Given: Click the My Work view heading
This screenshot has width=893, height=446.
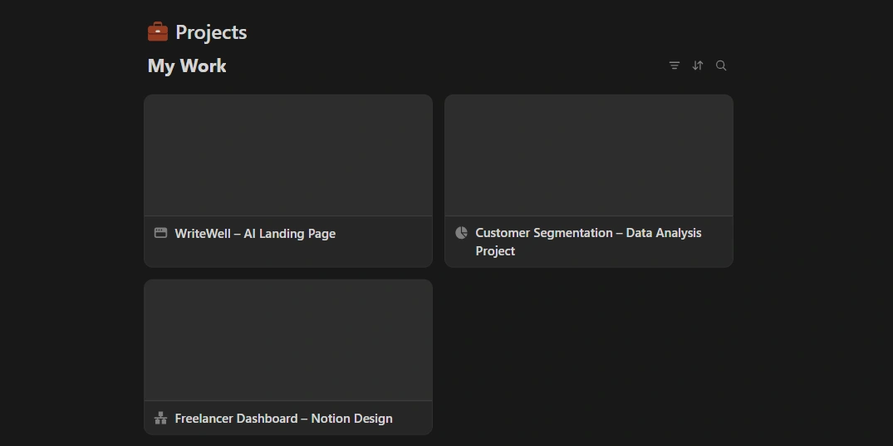Looking at the screenshot, I should 187,66.
